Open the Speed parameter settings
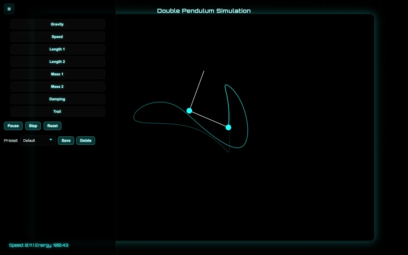This screenshot has height=255, width=408. [57, 37]
